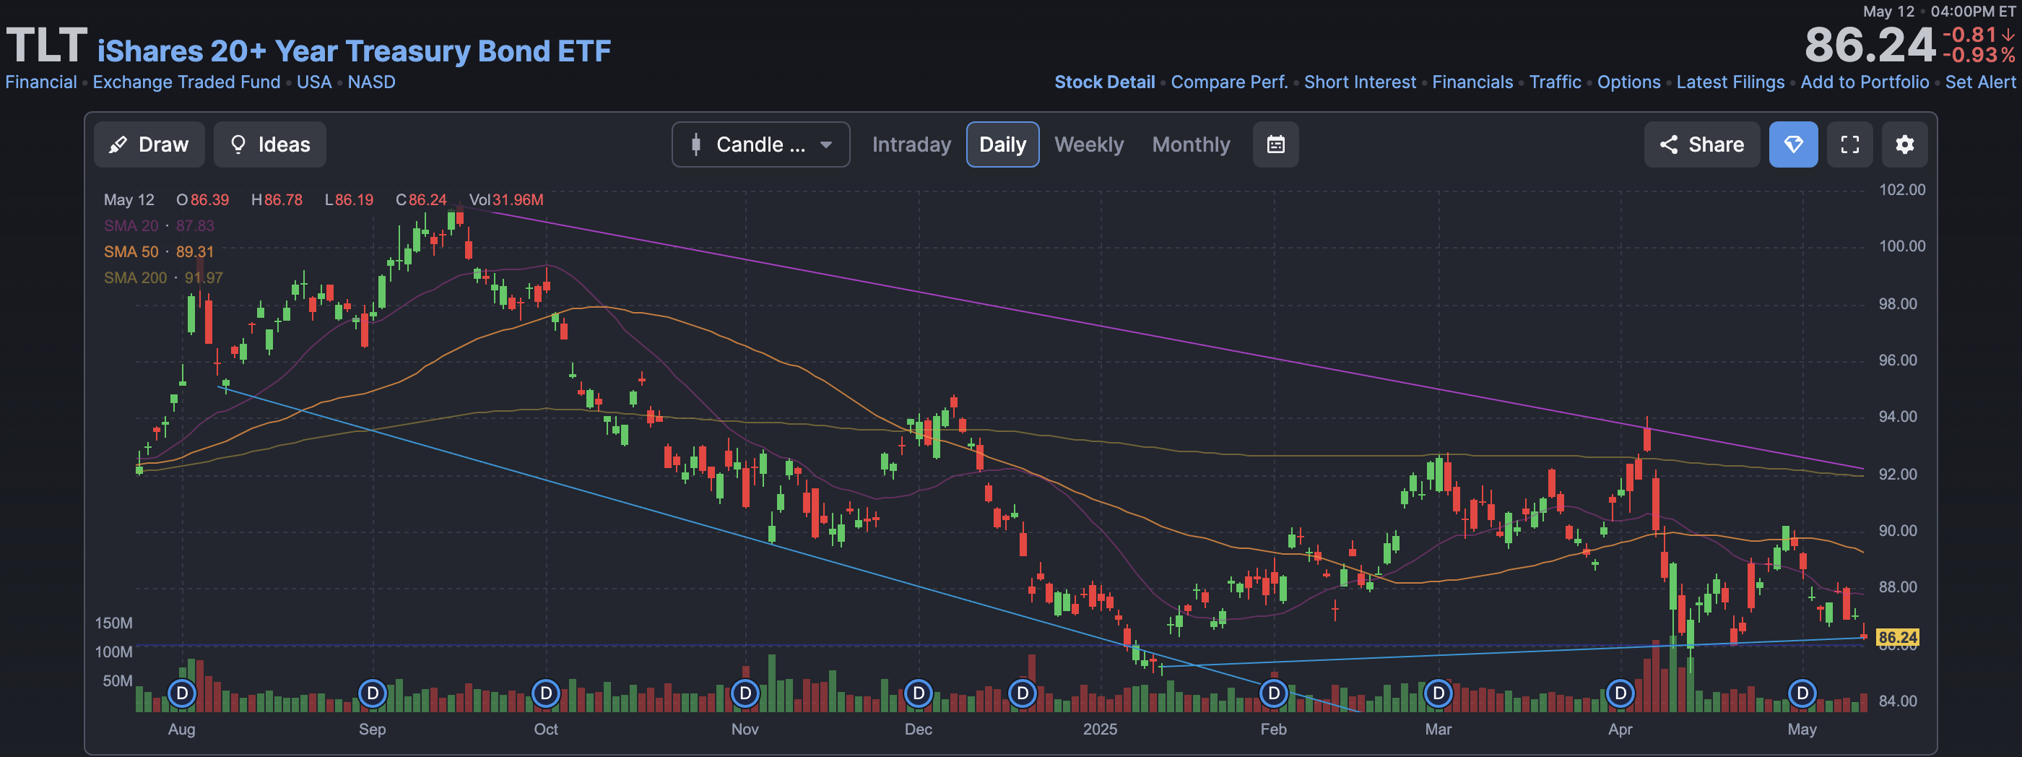This screenshot has width=2022, height=757.
Task: Click the blue diamond premium icon
Action: point(1793,144)
